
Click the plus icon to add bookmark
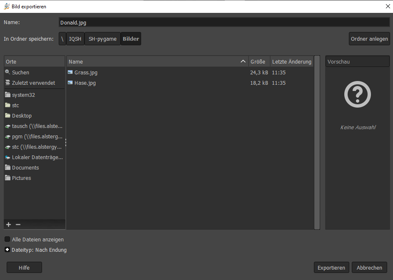(8, 224)
